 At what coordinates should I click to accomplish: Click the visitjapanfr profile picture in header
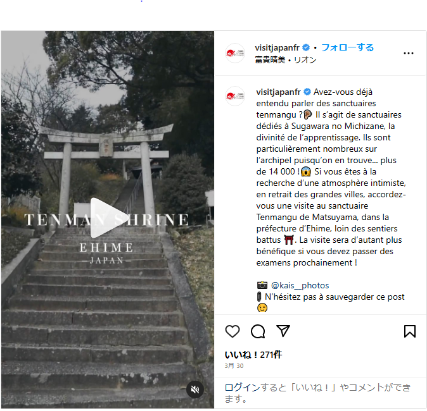click(x=235, y=53)
